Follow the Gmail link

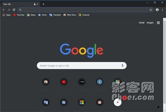pos(142,23)
